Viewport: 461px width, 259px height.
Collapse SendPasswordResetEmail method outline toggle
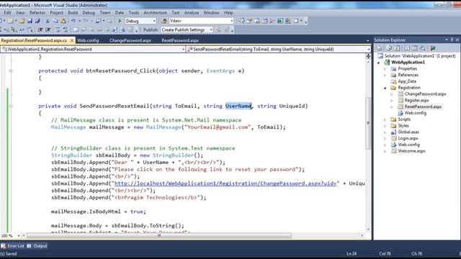pyautogui.click(x=11, y=106)
